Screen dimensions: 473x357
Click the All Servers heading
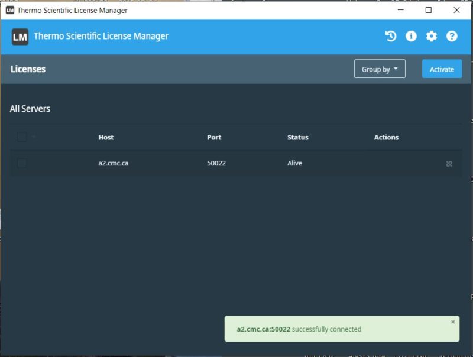[30, 109]
